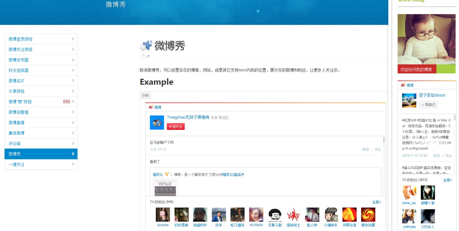The height and width of the screenshot is (231, 459).
Task: Open the 分享按钮 menu item
Action: coord(41,91)
